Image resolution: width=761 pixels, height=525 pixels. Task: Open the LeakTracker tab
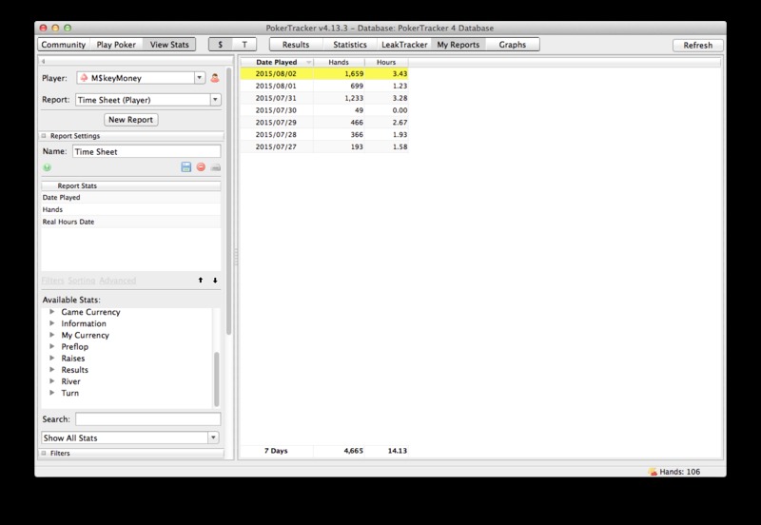pyautogui.click(x=404, y=45)
